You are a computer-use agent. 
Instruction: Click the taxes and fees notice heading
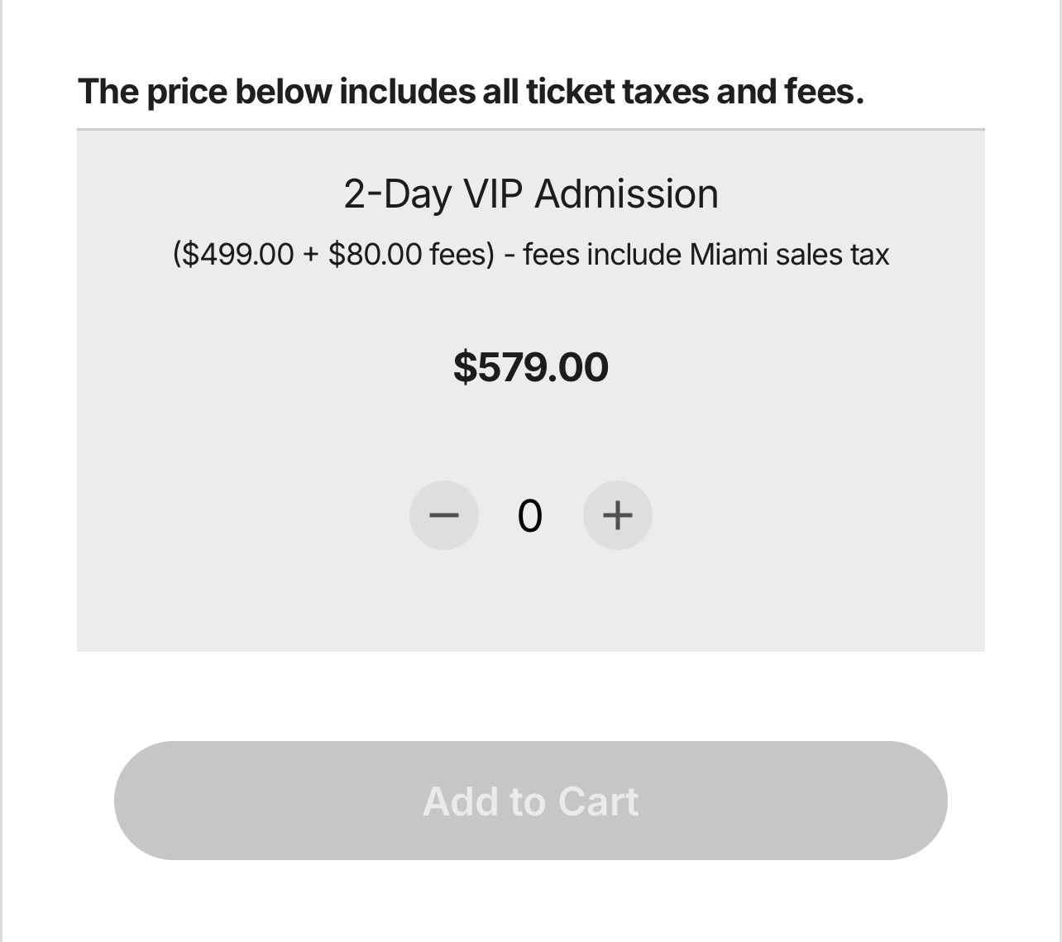click(471, 91)
